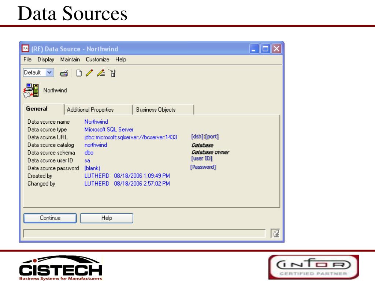Click LUTHERD in the Created by row
The height and width of the screenshot is (281, 375).
coord(97,176)
